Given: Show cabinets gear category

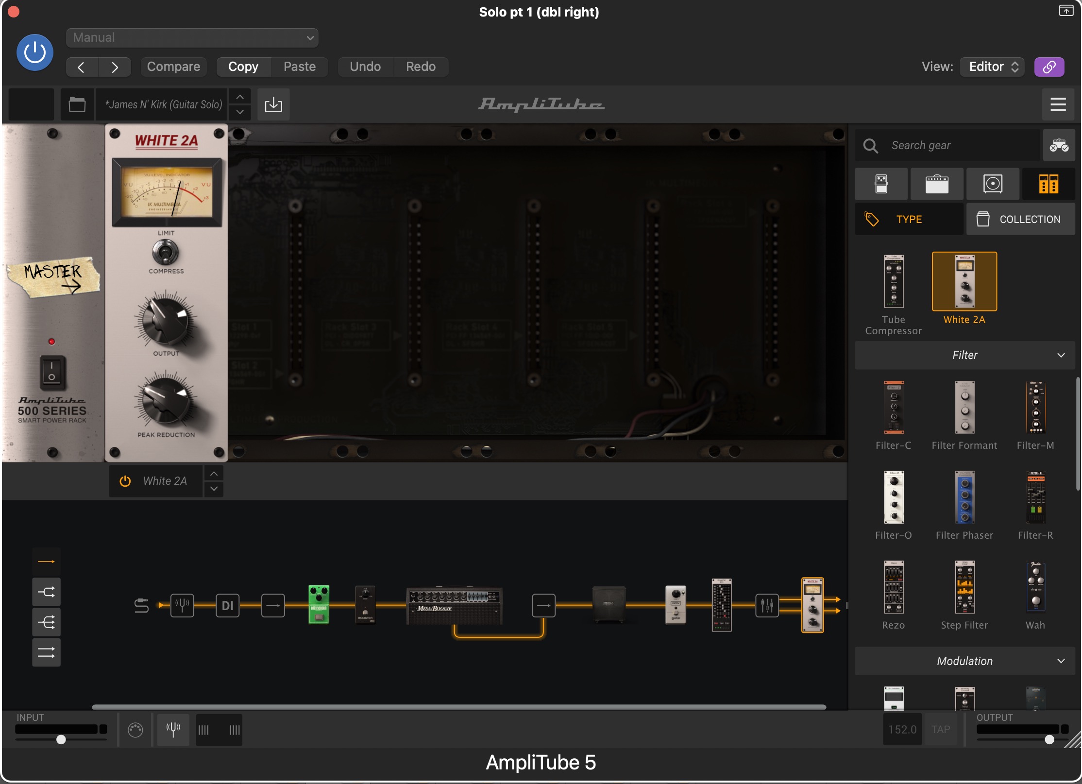Looking at the screenshot, I should pyautogui.click(x=993, y=184).
